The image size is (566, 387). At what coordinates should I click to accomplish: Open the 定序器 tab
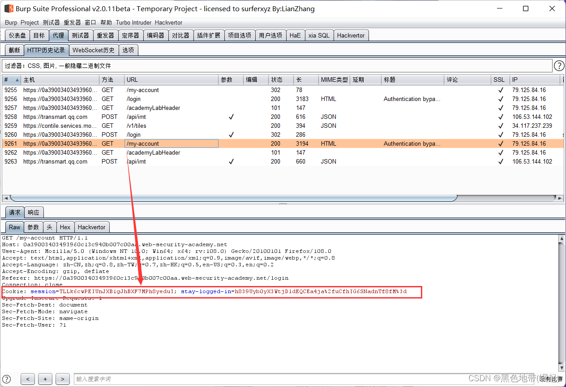(131, 35)
